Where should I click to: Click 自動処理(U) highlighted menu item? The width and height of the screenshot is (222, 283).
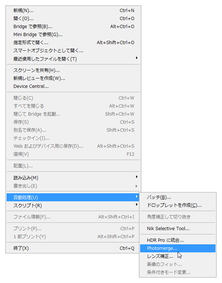73,197
